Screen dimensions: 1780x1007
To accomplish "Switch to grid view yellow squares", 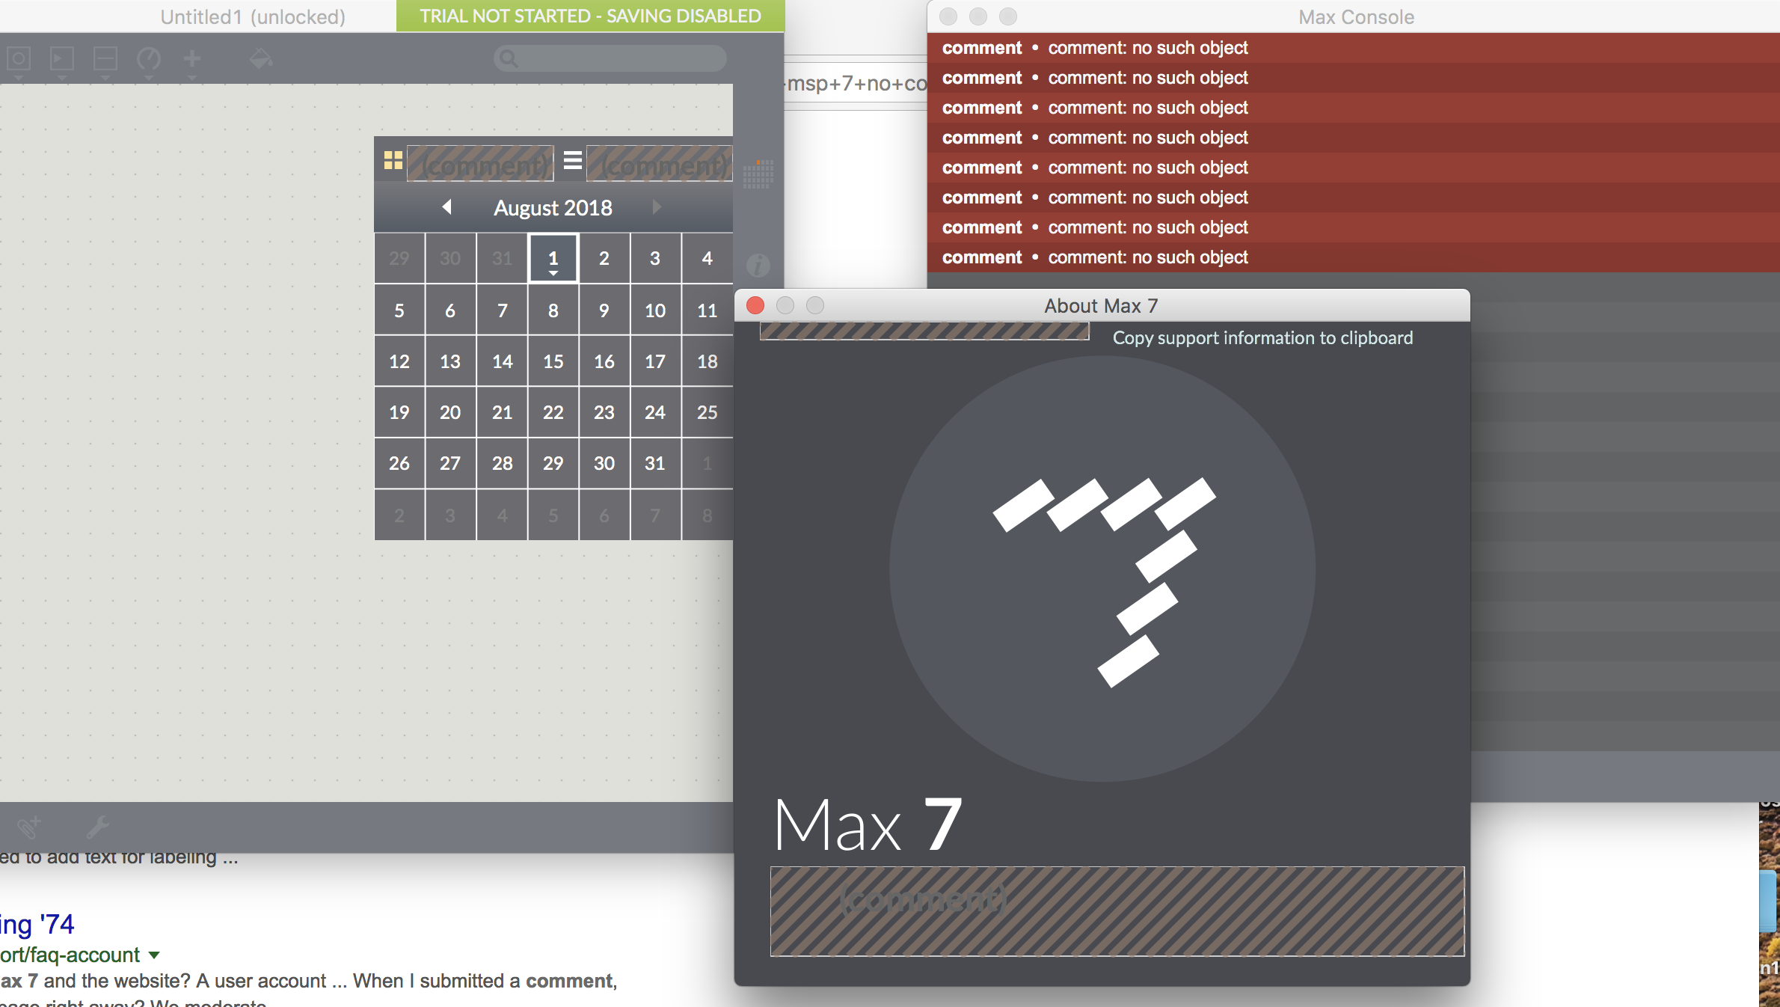I will coord(393,160).
